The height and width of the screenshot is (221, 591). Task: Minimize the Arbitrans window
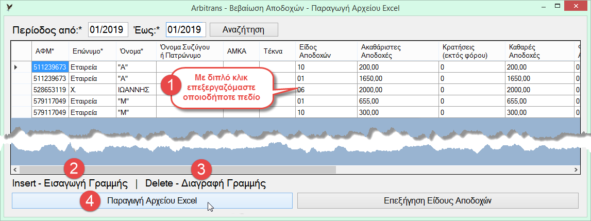[543, 6]
